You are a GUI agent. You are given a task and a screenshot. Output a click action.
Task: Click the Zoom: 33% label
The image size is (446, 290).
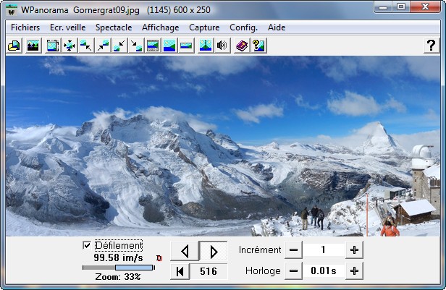[118, 277]
